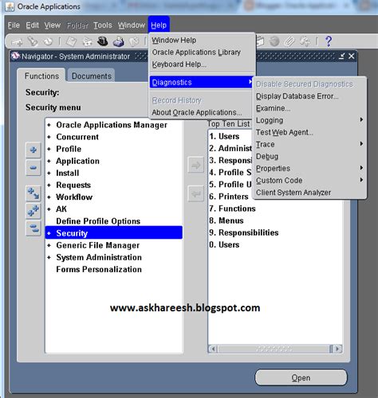Click the question mark Window Help icon
This screenshot has width=378, height=398.
[x=329, y=41]
